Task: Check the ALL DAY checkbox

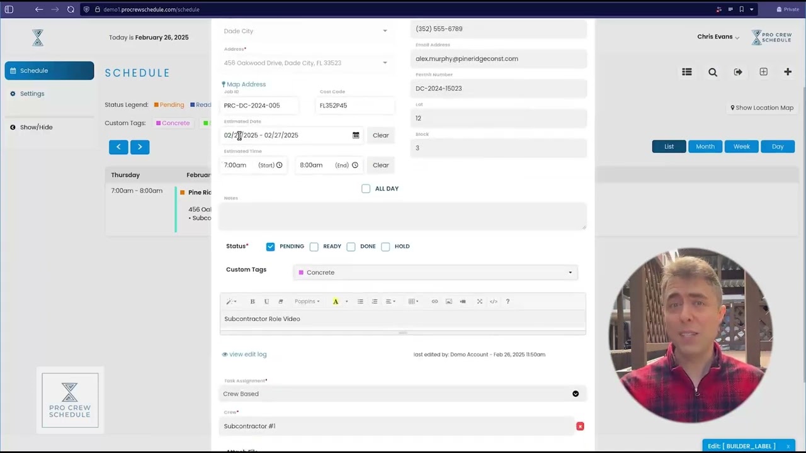Action: [x=366, y=189]
